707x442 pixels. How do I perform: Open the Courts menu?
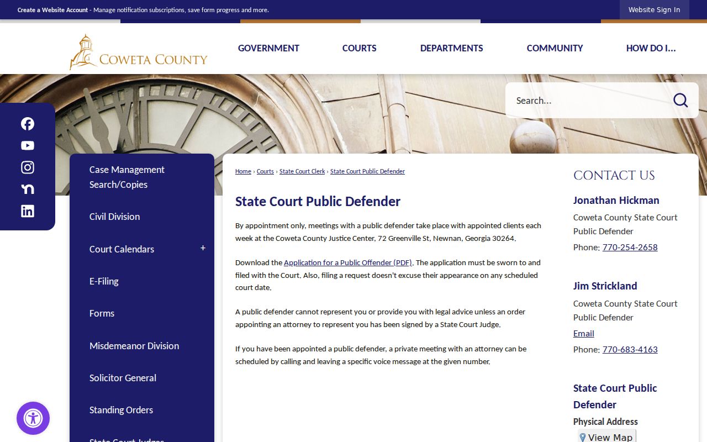coord(360,48)
